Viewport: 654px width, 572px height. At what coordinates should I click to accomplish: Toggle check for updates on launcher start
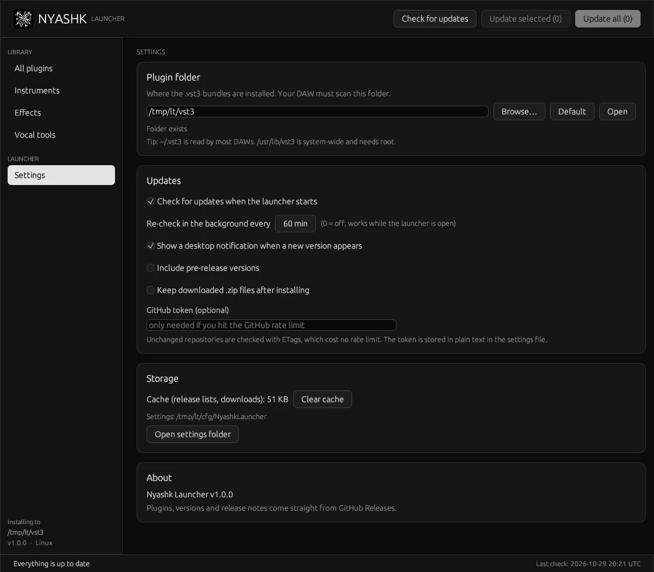(232, 201)
